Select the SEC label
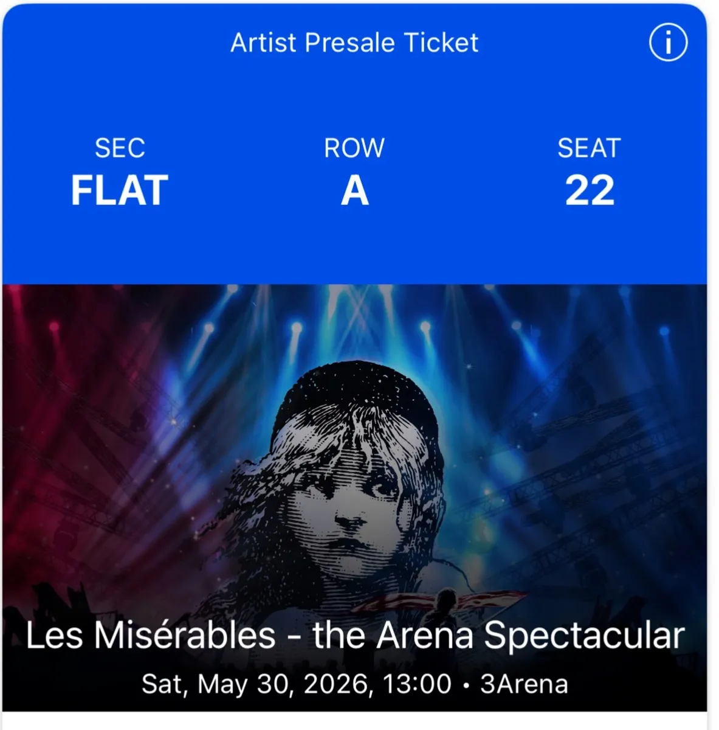This screenshot has width=719, height=730. (120, 146)
